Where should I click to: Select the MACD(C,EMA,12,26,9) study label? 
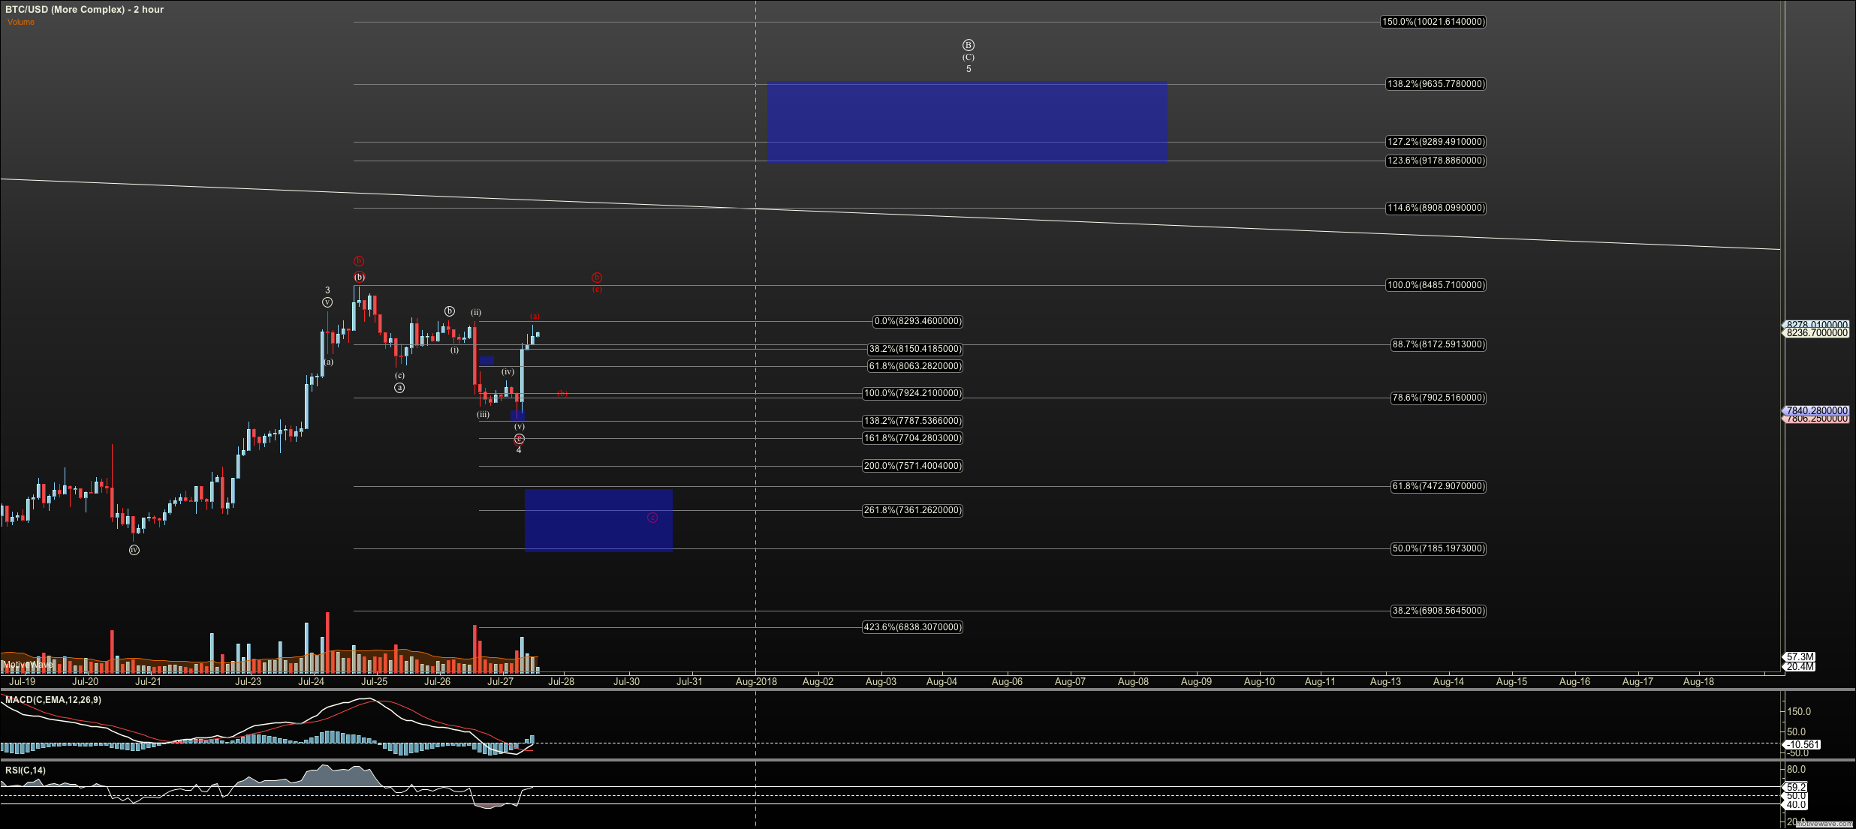click(53, 700)
